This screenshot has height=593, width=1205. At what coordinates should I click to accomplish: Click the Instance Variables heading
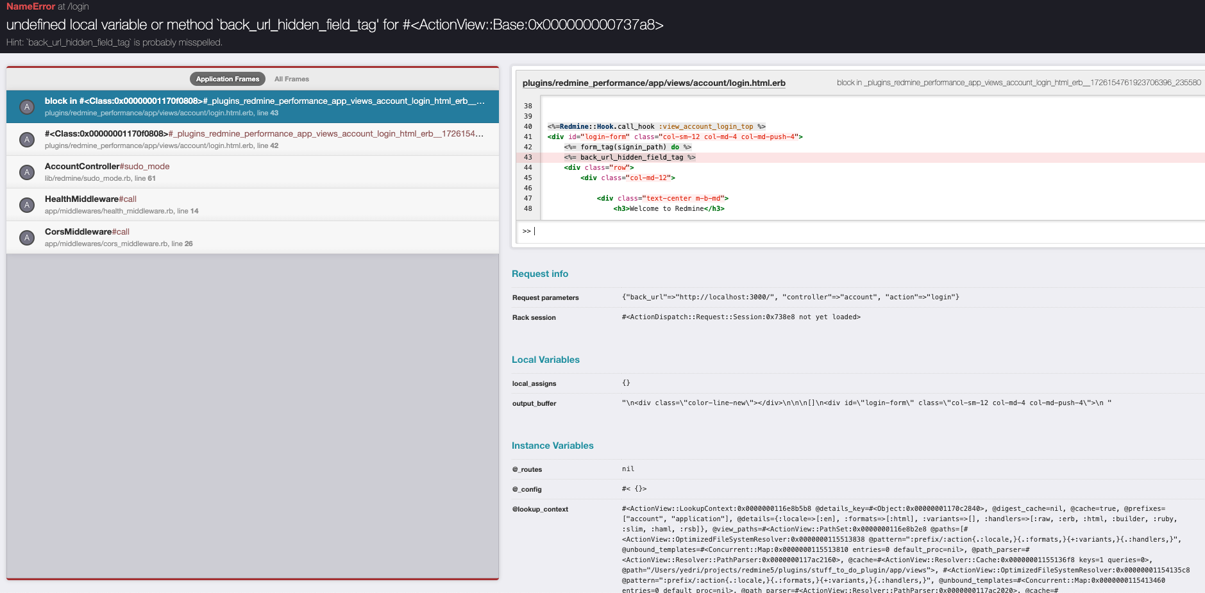coord(553,446)
